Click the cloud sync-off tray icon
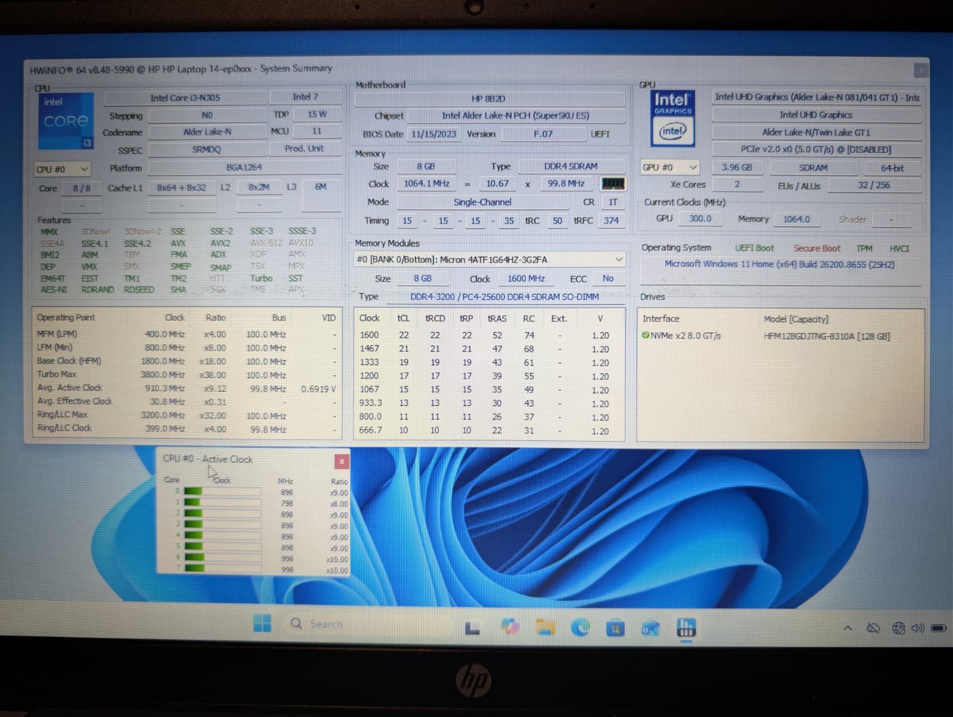Image resolution: width=953 pixels, height=717 pixels. [x=873, y=628]
